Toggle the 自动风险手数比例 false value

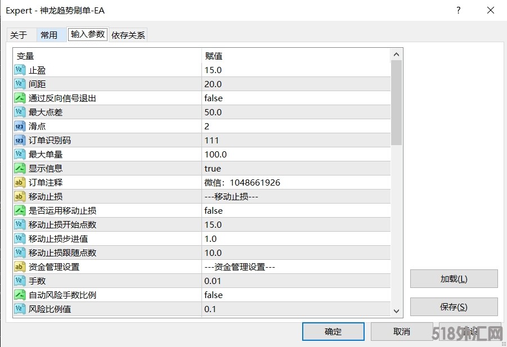coord(214,295)
